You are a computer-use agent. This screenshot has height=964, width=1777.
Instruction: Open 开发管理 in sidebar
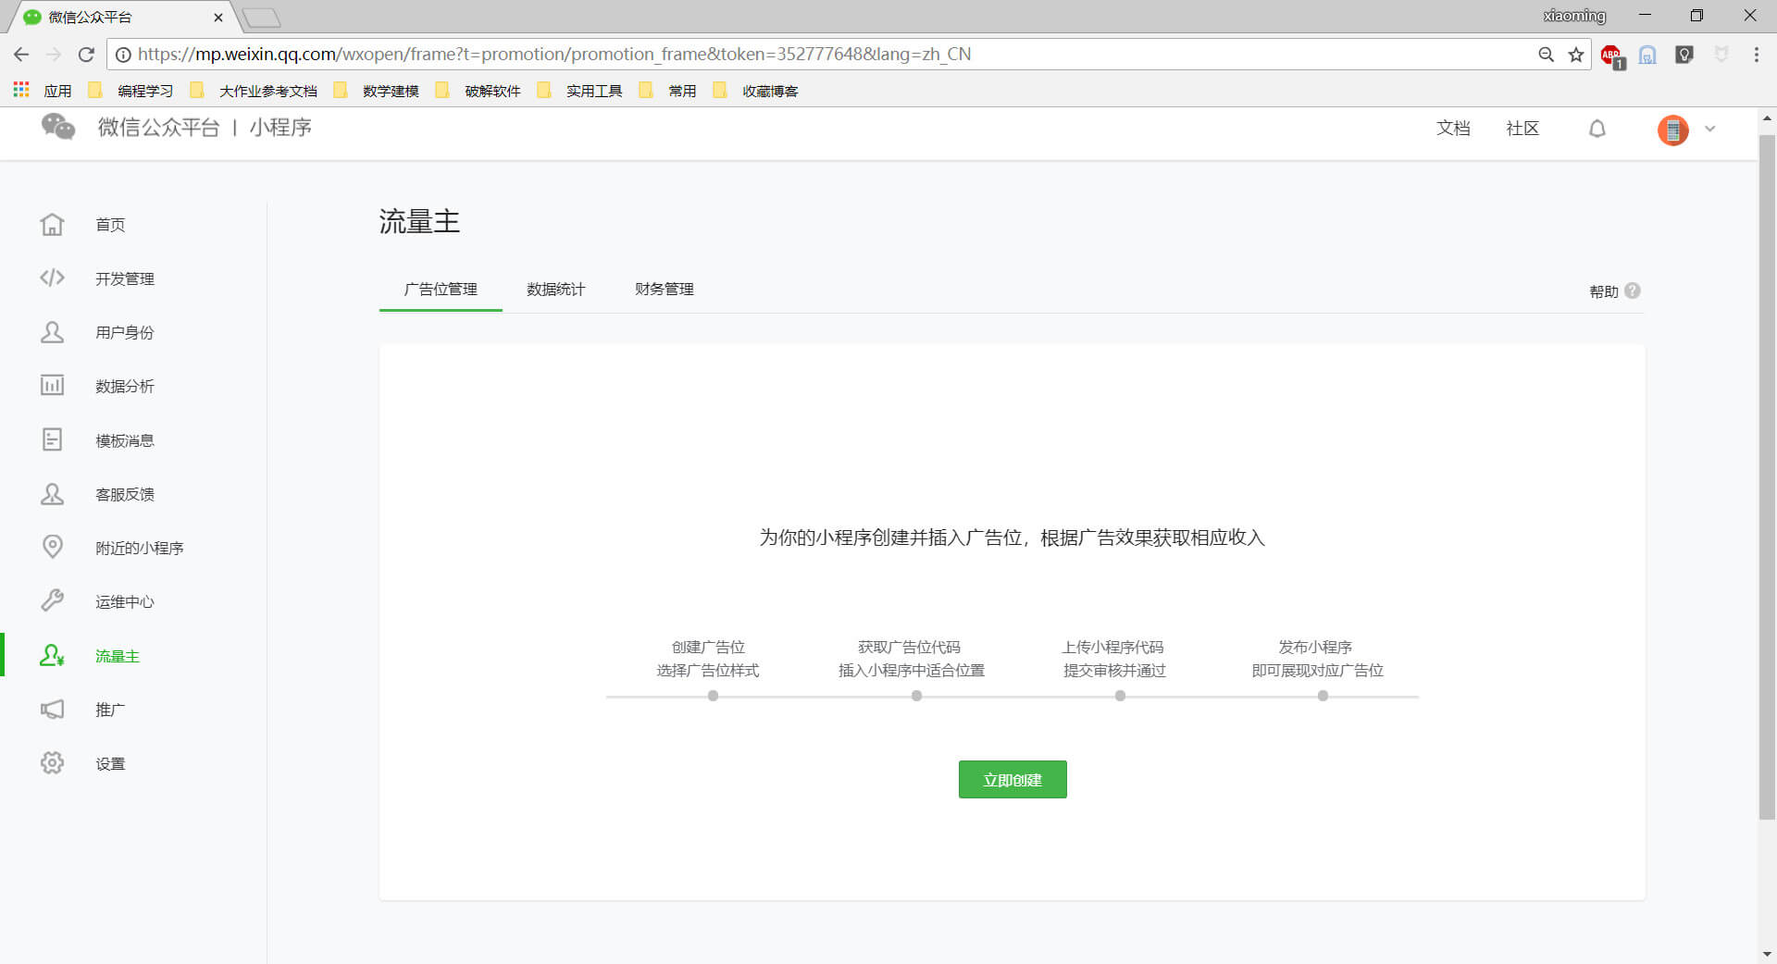point(125,278)
